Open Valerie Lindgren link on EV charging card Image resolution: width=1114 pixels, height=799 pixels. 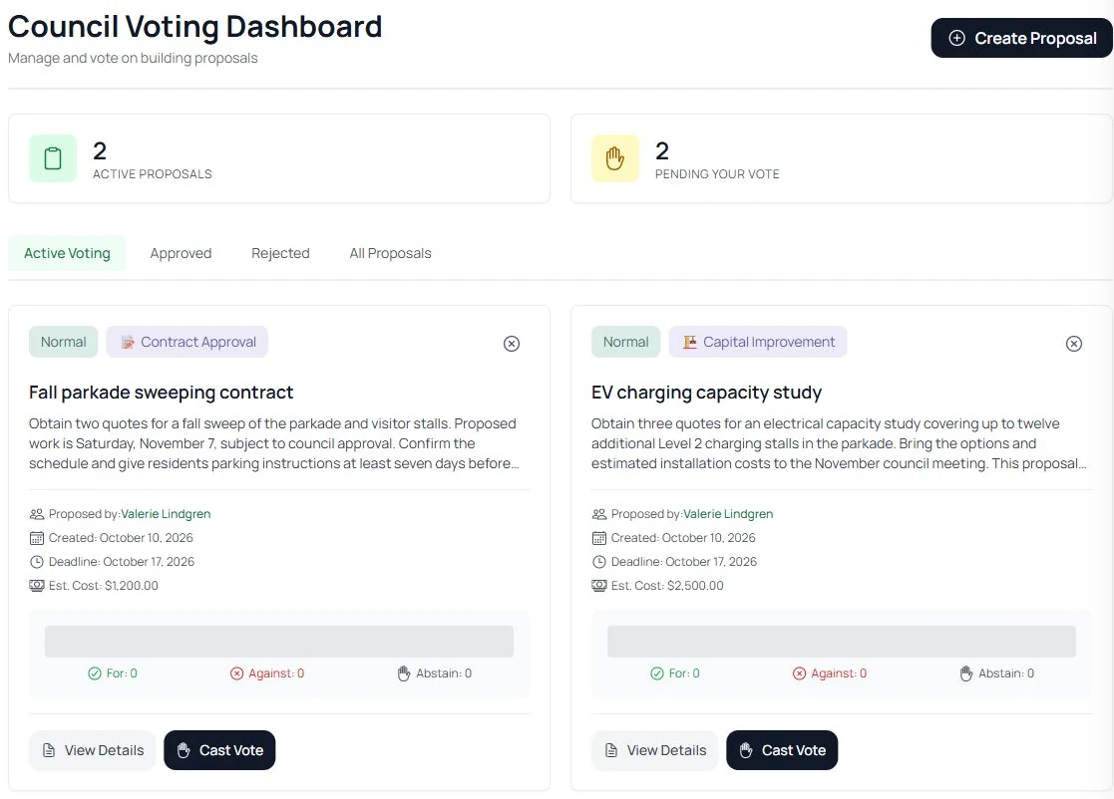(728, 514)
